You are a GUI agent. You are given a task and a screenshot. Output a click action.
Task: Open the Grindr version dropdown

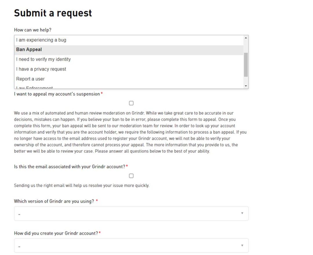point(131,214)
